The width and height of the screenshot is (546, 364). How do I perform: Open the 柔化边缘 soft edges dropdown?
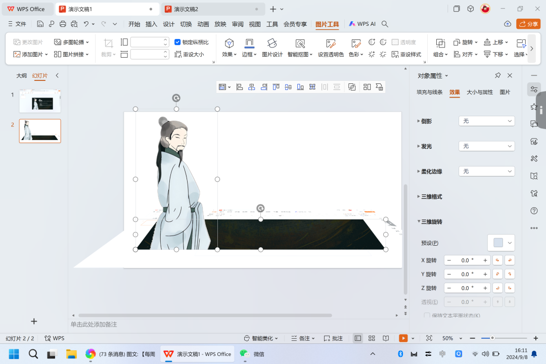coord(486,171)
